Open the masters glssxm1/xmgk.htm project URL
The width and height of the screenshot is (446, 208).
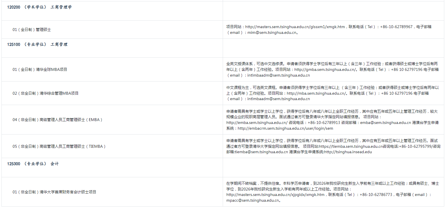click(295, 27)
